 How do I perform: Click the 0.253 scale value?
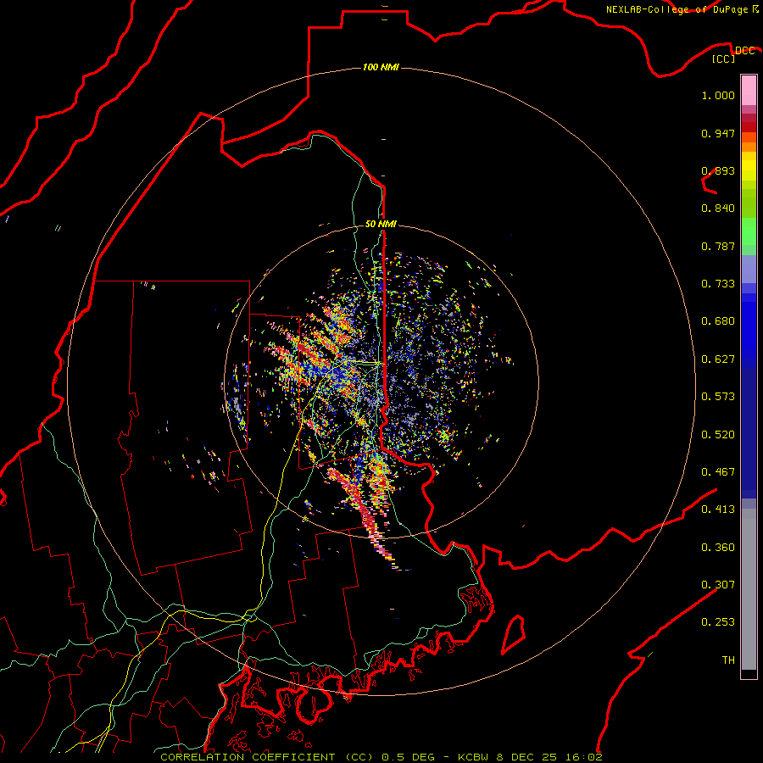tap(718, 622)
